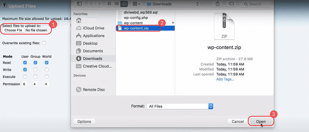Click the Cancel button

238,122
